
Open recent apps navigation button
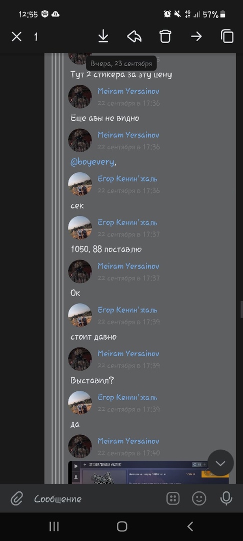click(x=54, y=526)
